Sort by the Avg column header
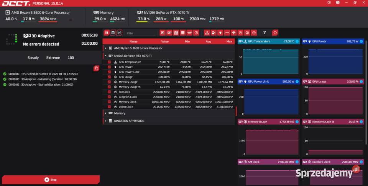This screenshot has width=368, height=186. 208,41
